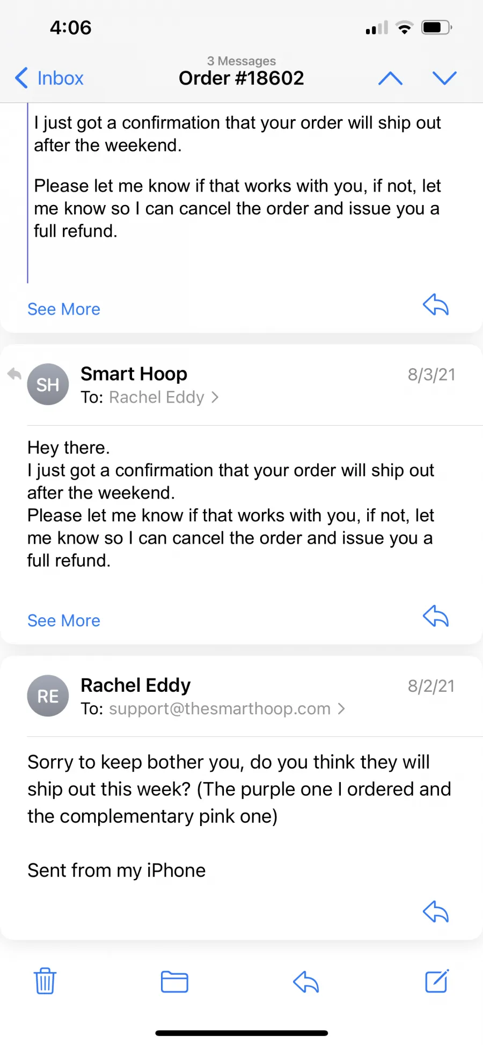Tap the battery indicator in status bar
483x1045 pixels.
[x=437, y=27]
